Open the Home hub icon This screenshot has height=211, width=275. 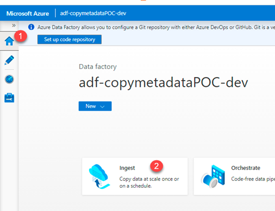(x=9, y=41)
